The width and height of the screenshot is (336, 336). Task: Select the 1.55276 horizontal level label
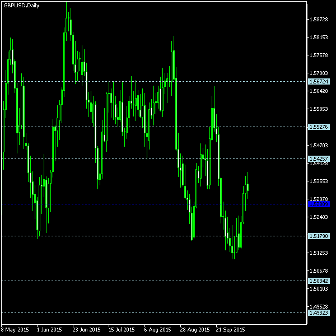[x=319, y=127]
